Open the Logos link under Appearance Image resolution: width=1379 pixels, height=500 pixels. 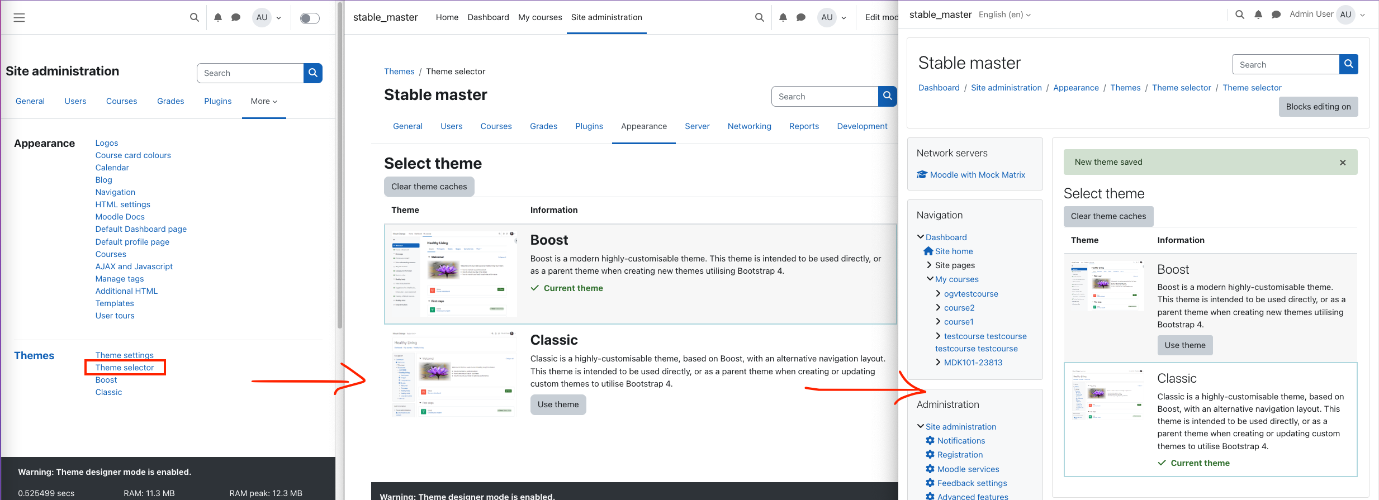click(107, 143)
